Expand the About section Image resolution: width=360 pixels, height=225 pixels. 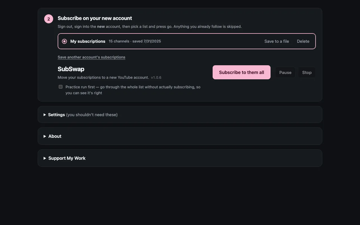(180, 136)
